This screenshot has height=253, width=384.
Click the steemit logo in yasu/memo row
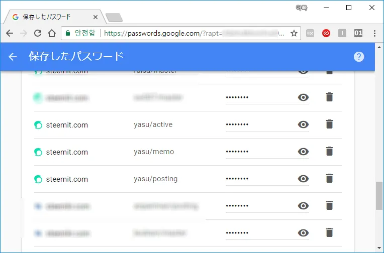click(x=38, y=152)
